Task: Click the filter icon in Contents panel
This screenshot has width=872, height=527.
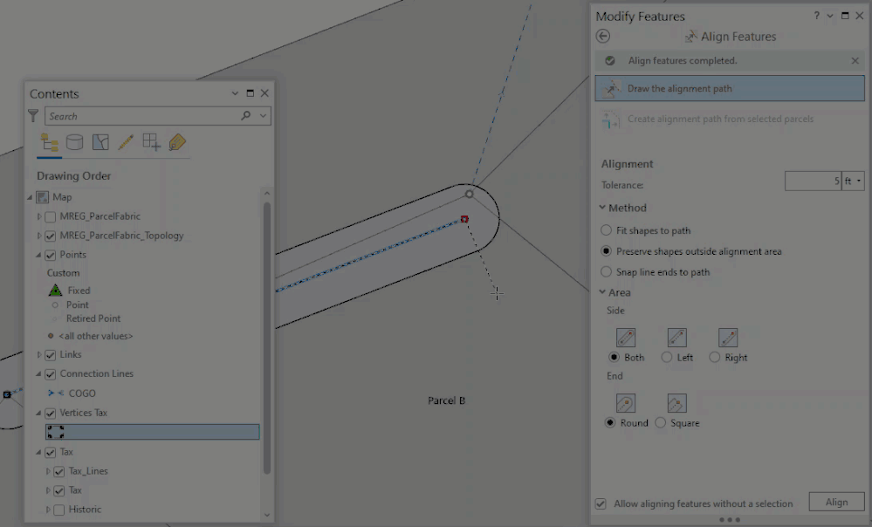Action: [x=31, y=115]
